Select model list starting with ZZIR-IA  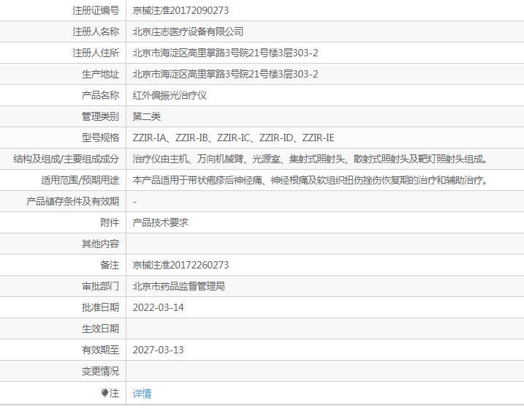233,138
